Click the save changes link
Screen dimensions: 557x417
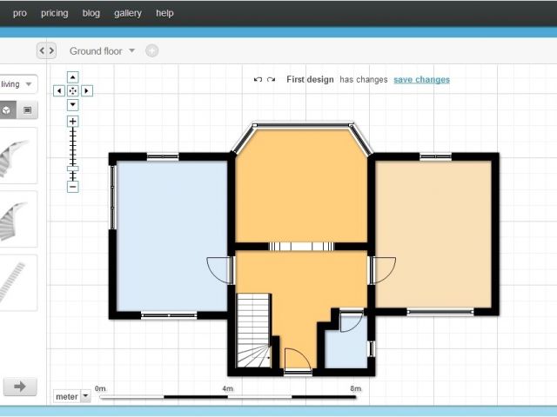[421, 80]
